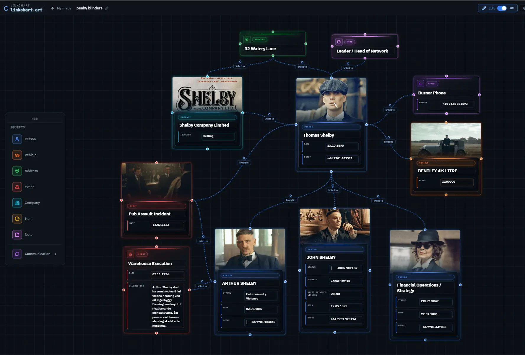Select the Item crosshair icon

tap(17, 219)
